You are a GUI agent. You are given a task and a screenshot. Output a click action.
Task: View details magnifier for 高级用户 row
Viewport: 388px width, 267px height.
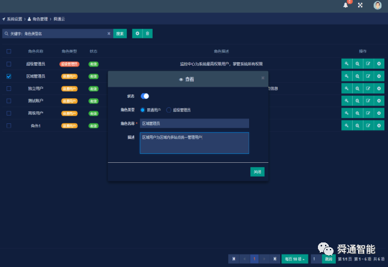click(x=357, y=113)
